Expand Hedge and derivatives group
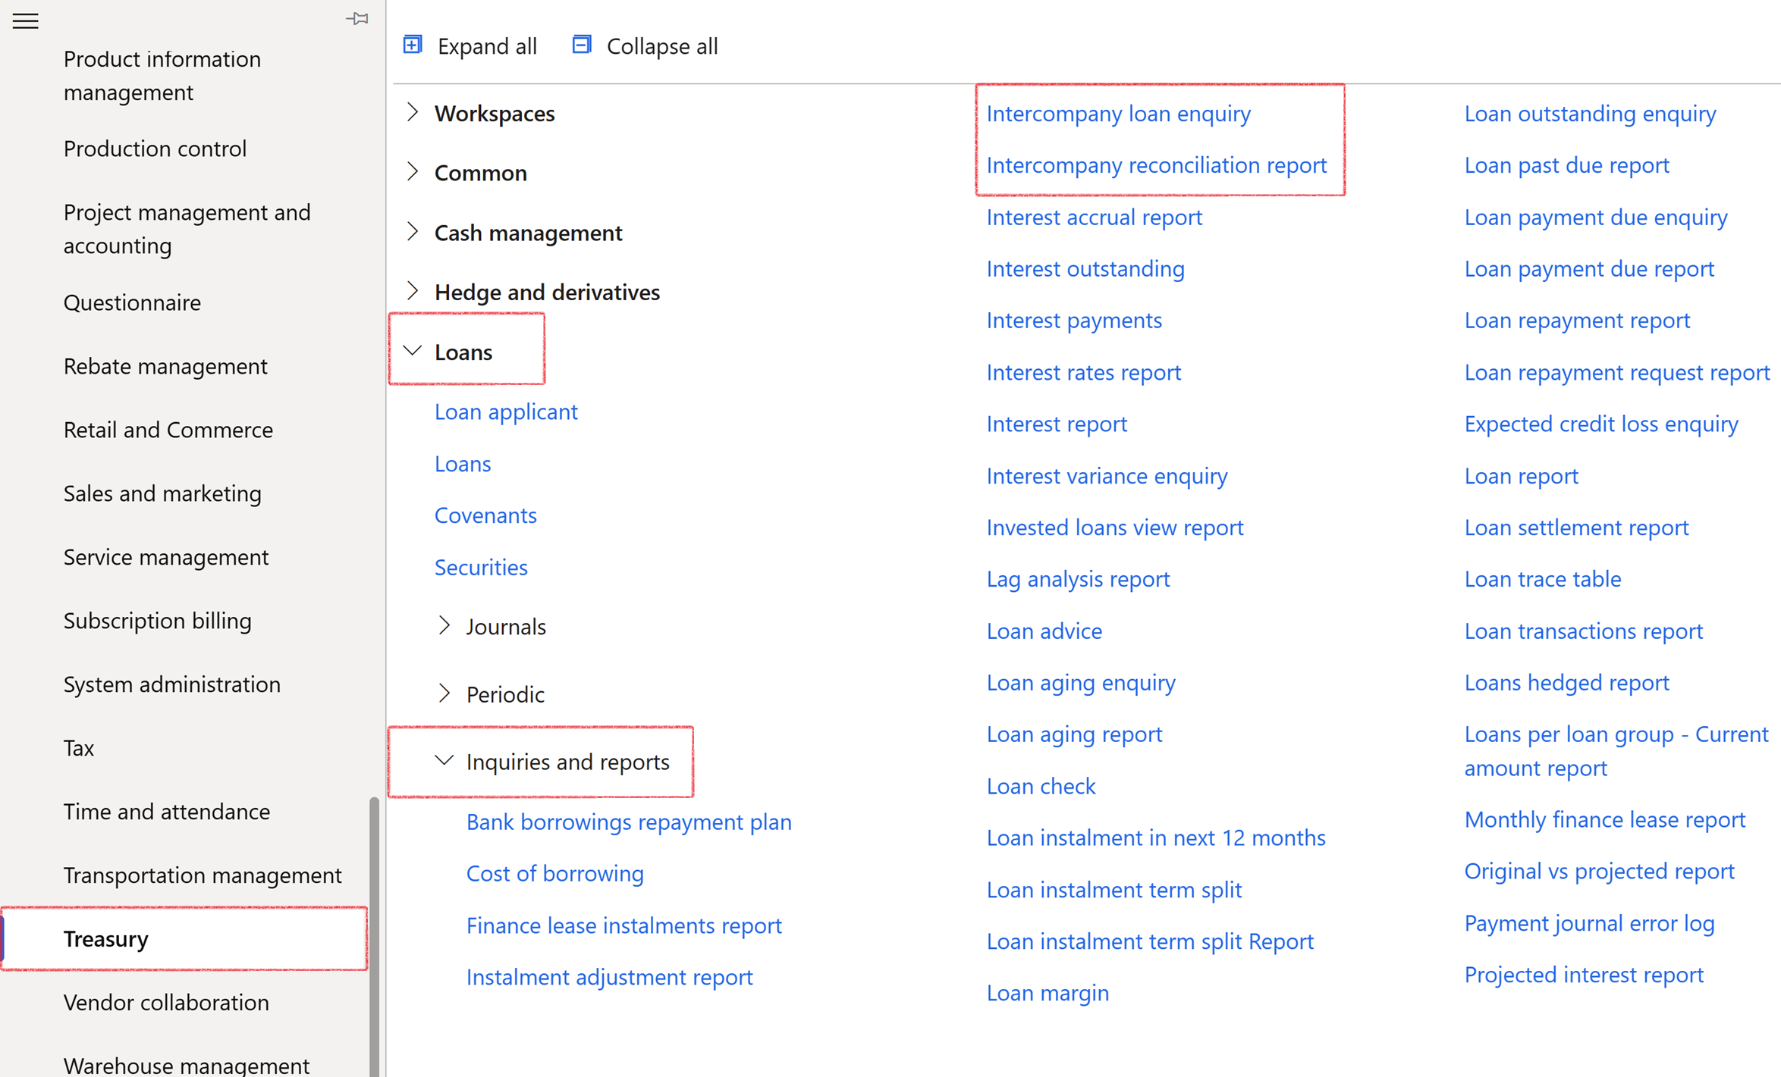This screenshot has height=1077, width=1781. coord(413,291)
